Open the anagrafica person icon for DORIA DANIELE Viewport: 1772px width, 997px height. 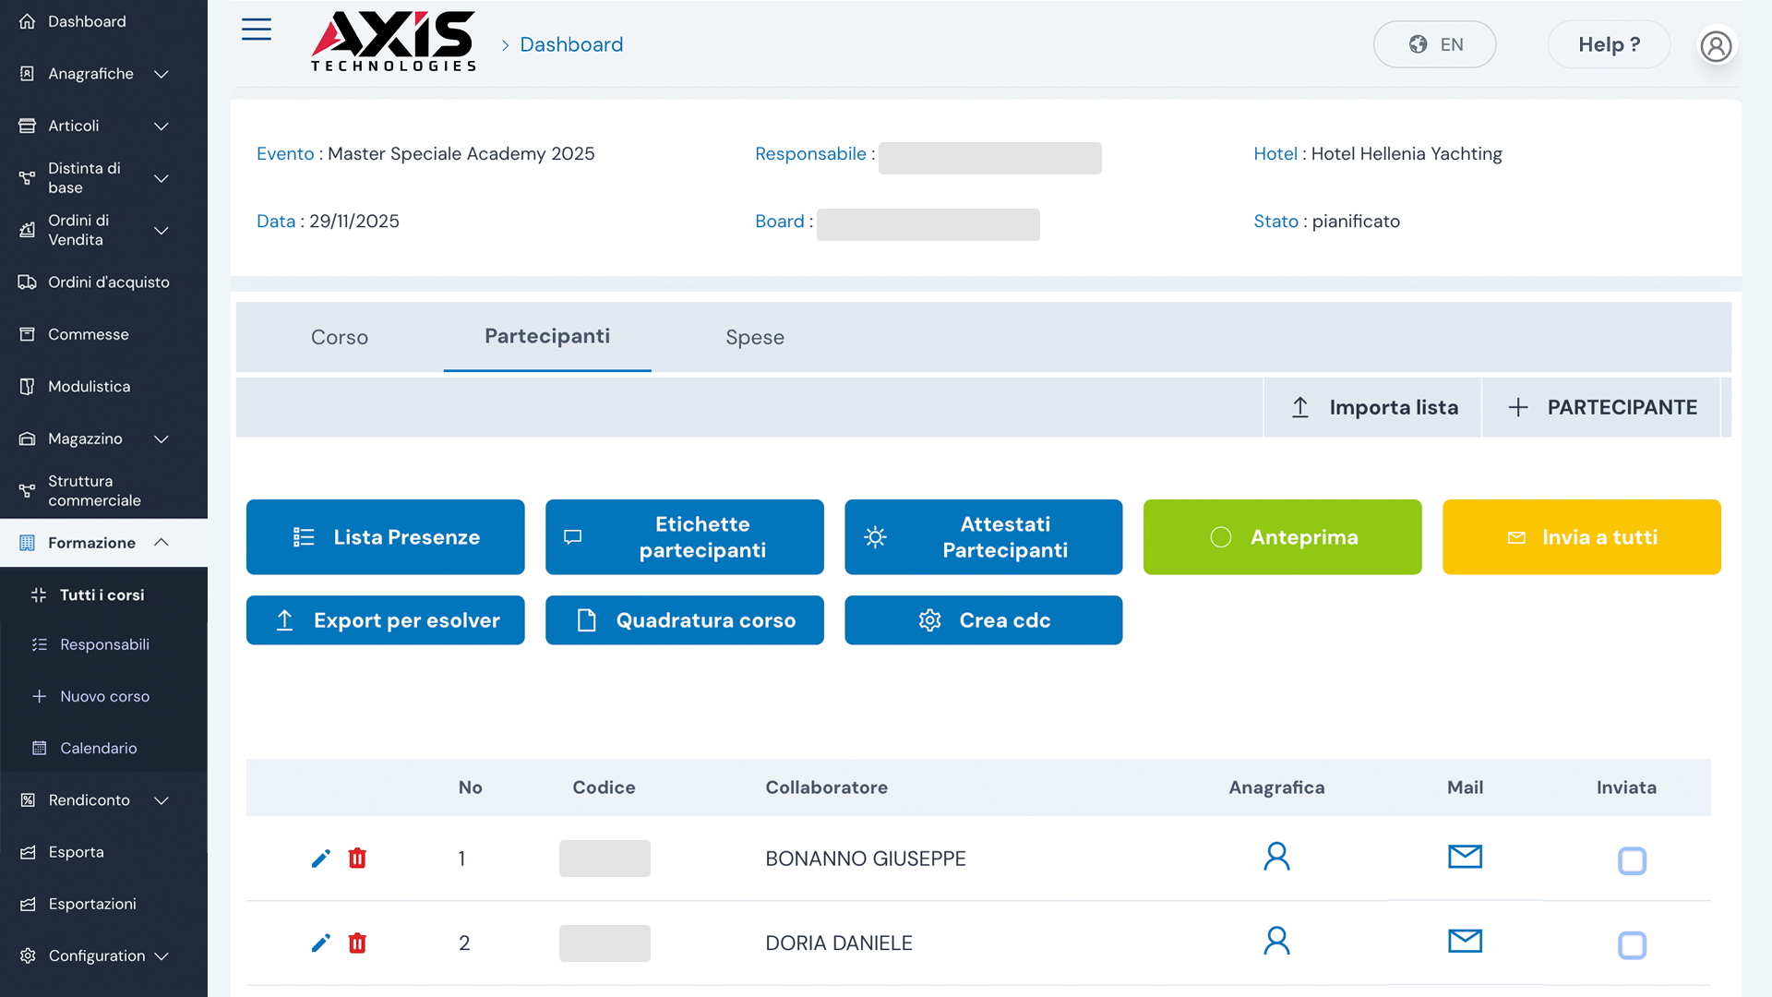click(x=1276, y=941)
